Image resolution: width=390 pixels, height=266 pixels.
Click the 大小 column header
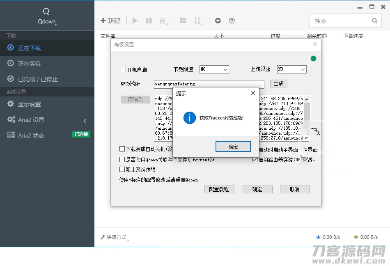coord(219,36)
